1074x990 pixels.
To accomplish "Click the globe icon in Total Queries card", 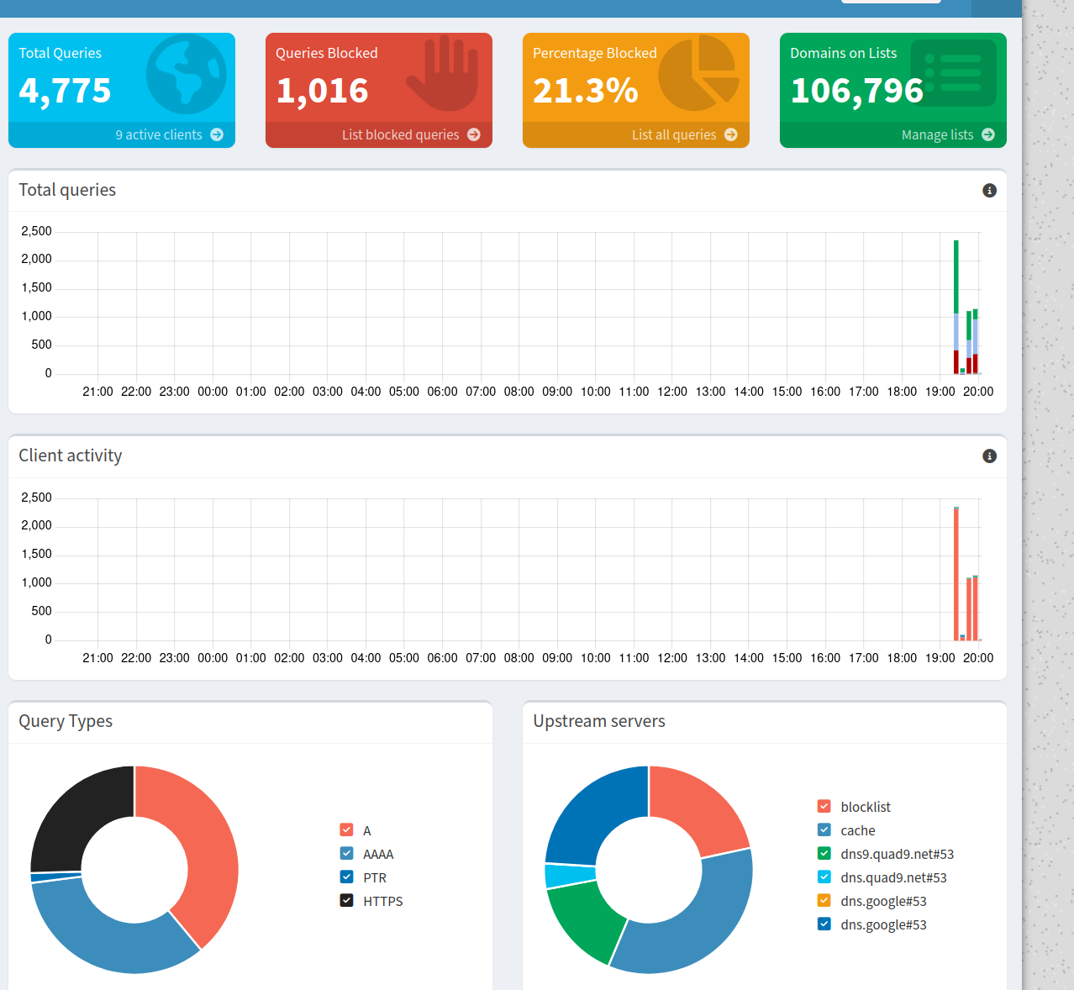I will coord(186,75).
